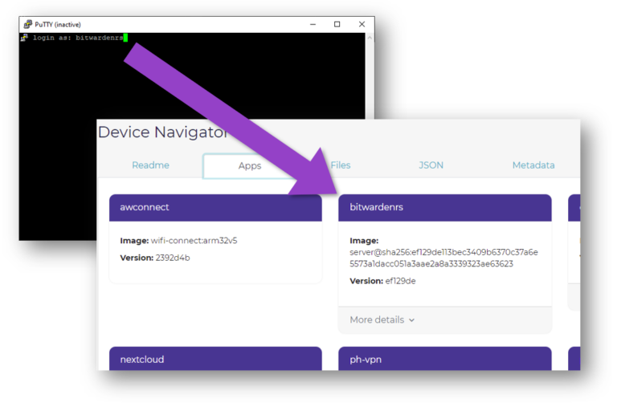Close the PuTTY window

pyautogui.click(x=362, y=24)
